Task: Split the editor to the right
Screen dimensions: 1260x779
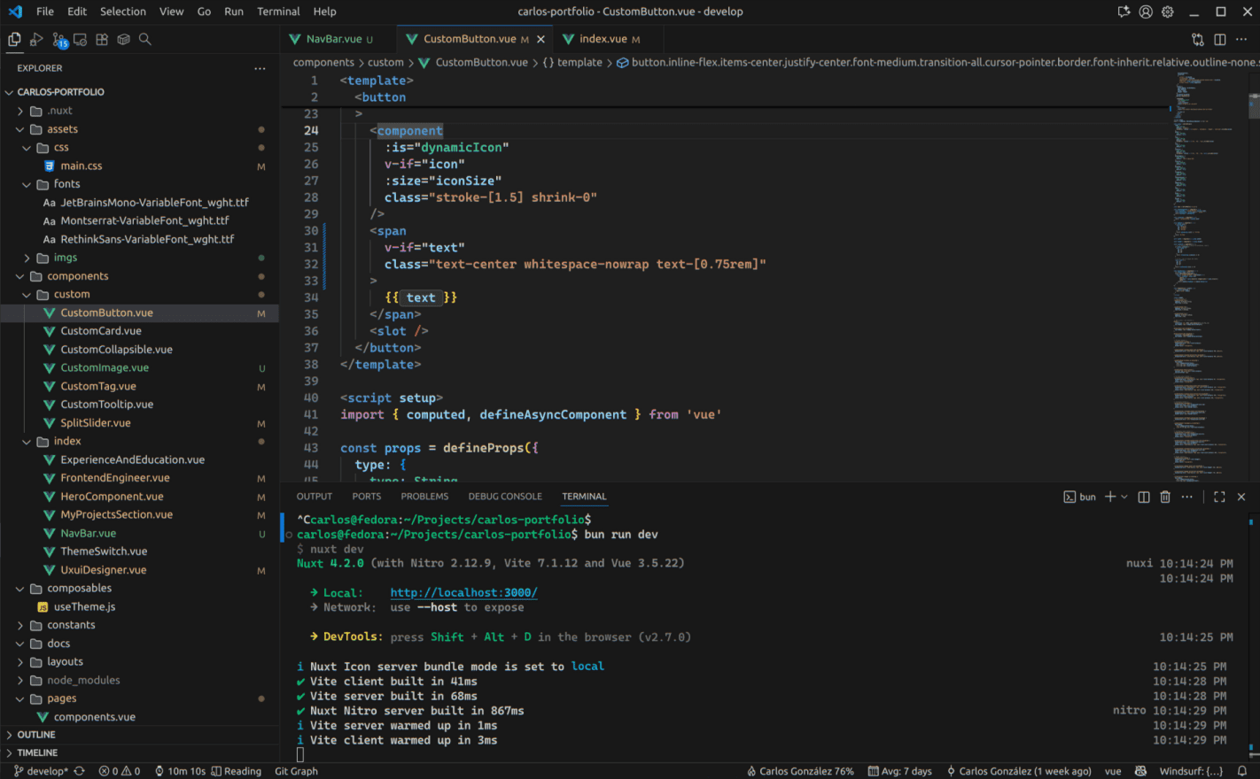Action: [x=1220, y=40]
